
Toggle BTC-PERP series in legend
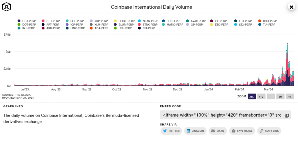tap(51, 21)
